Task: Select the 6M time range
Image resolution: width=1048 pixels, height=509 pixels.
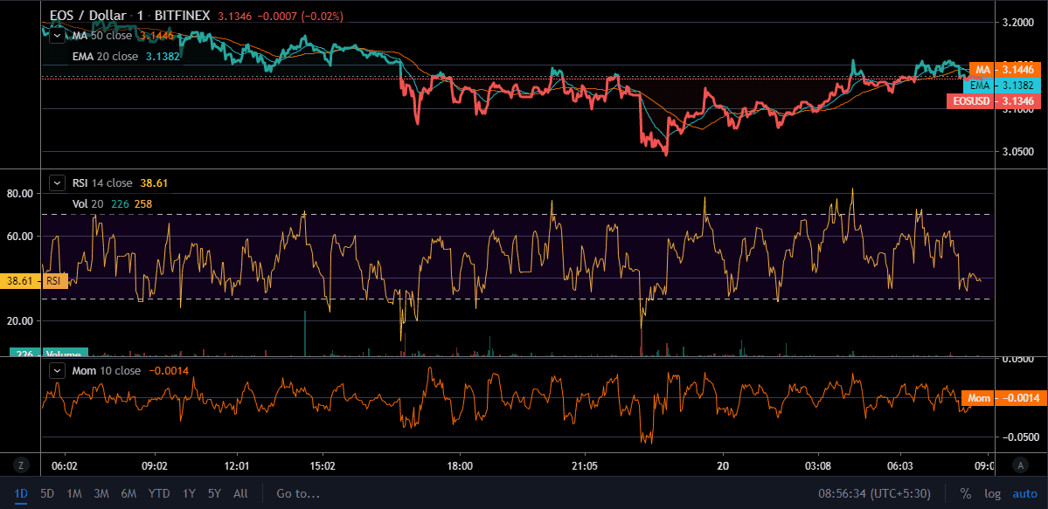Action: point(128,494)
